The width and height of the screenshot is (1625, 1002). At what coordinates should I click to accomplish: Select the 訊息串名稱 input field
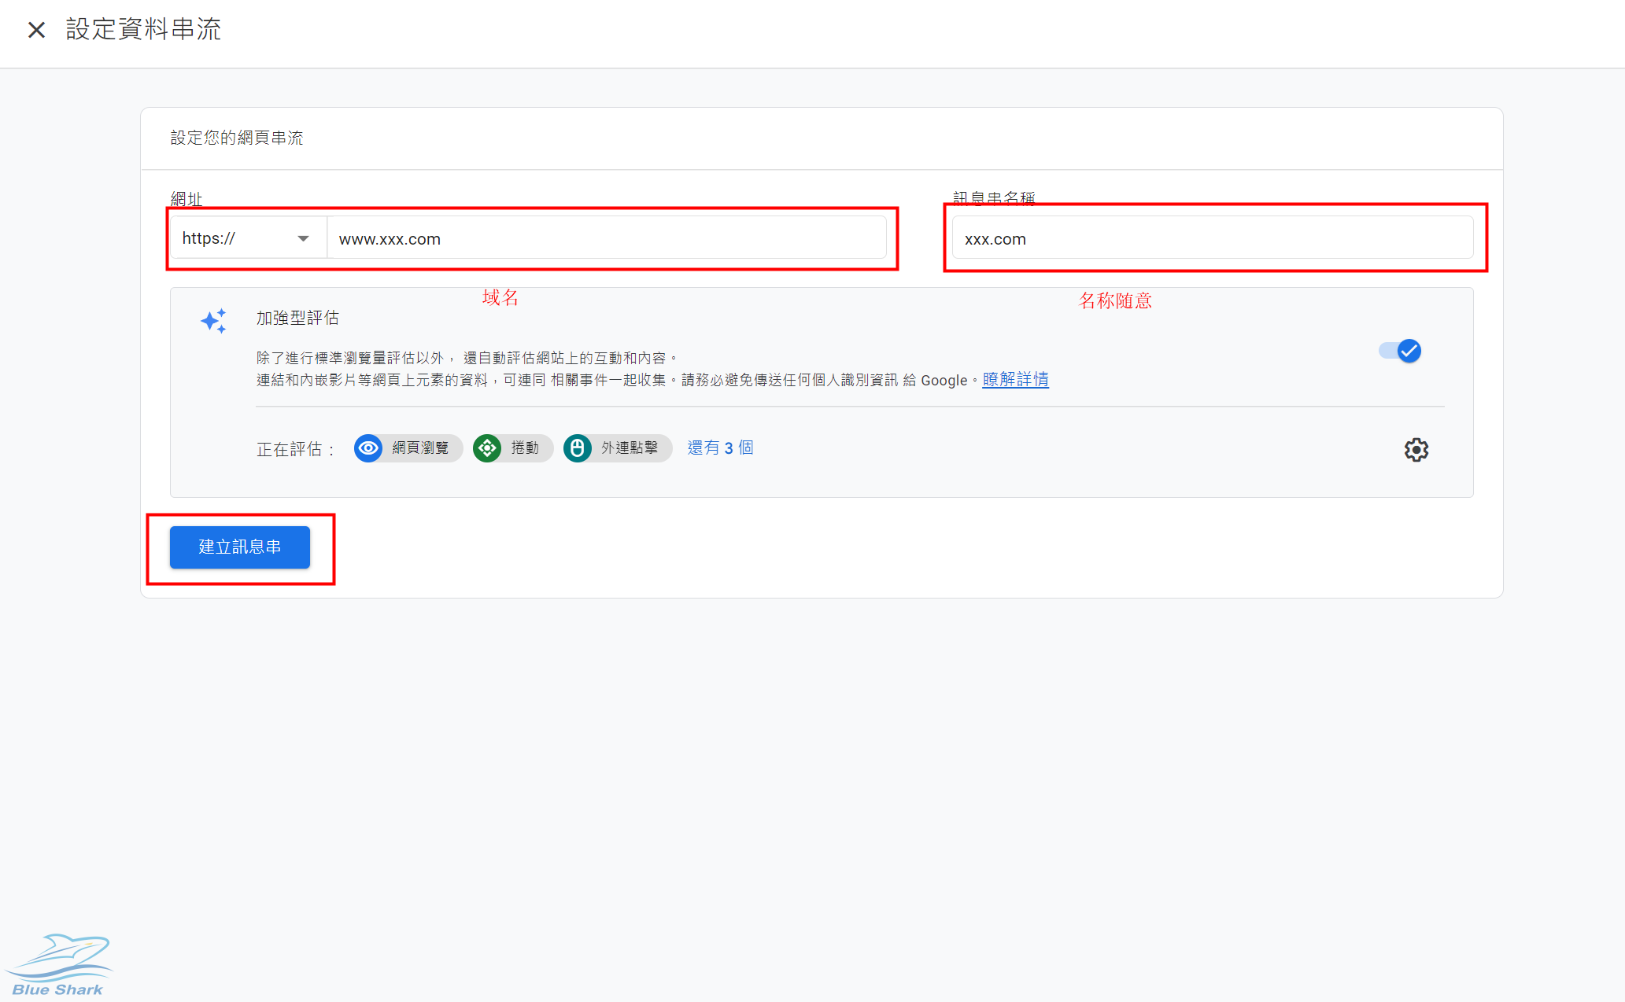click(1213, 239)
